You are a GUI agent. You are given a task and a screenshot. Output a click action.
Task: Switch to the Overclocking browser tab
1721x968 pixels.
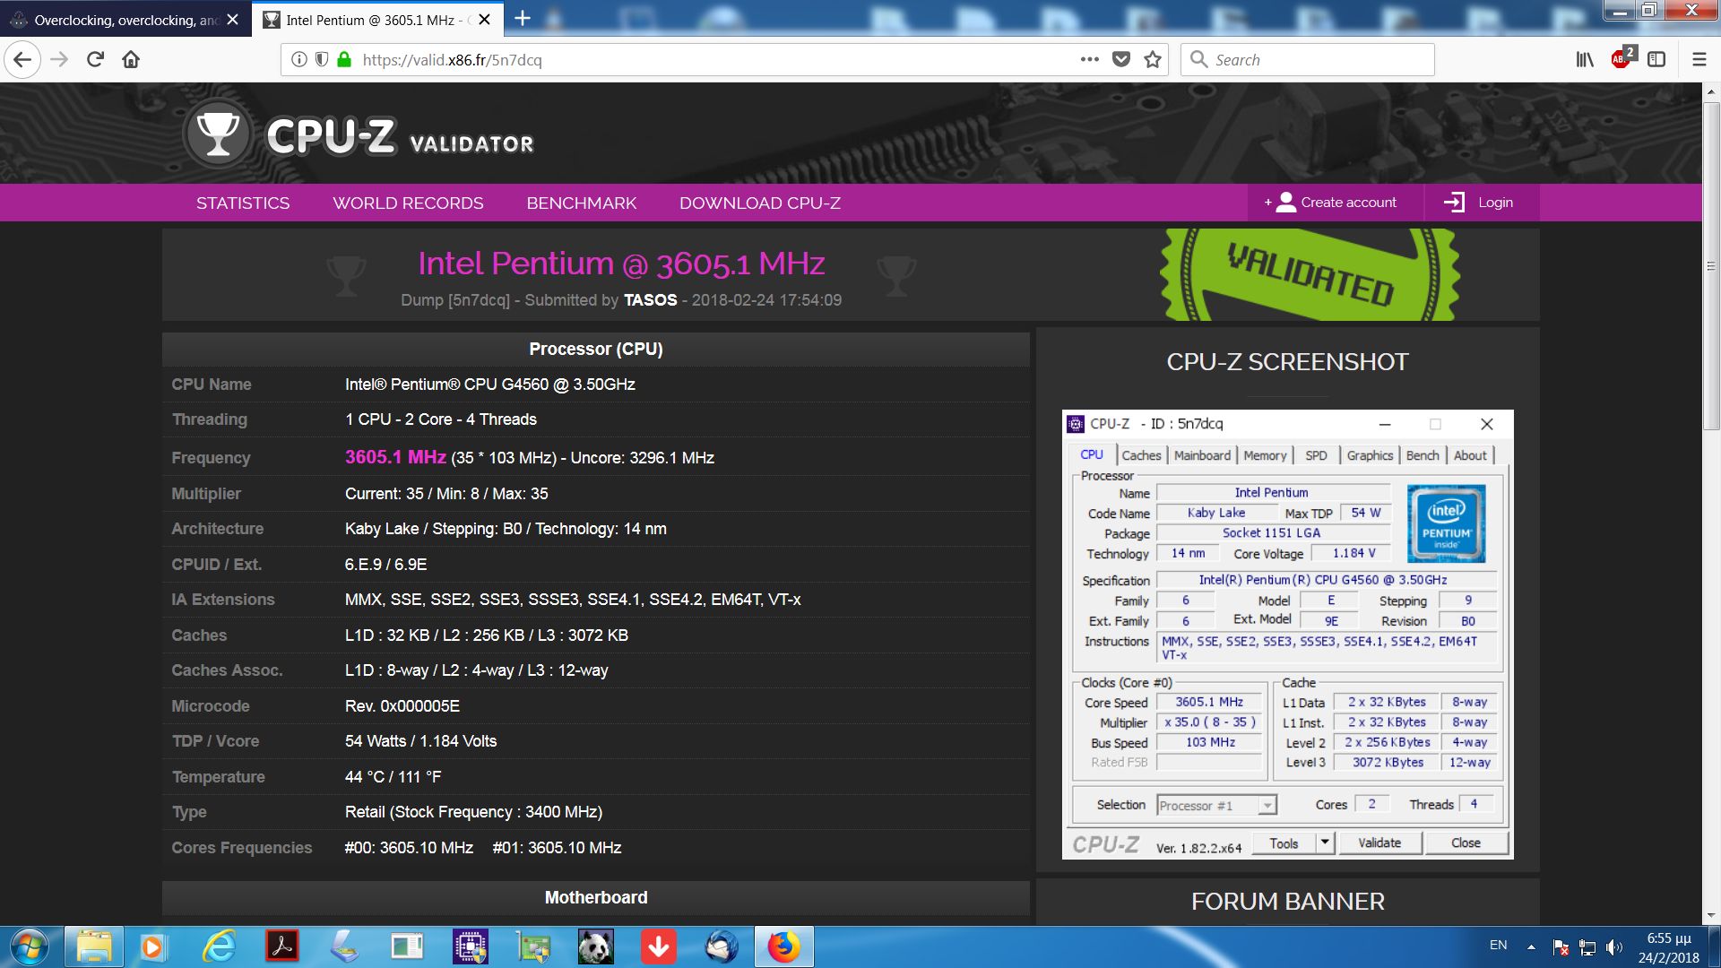click(125, 20)
